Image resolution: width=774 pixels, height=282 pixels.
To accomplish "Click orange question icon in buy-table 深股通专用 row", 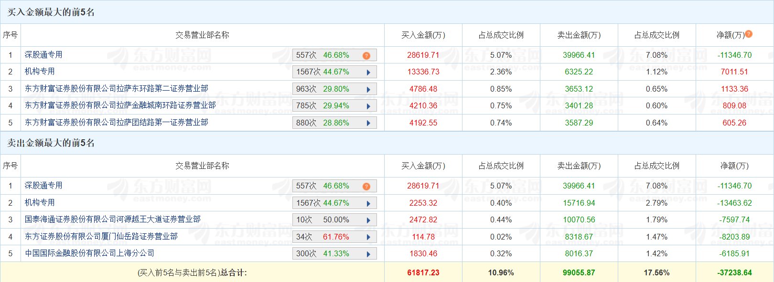I will (366, 55).
